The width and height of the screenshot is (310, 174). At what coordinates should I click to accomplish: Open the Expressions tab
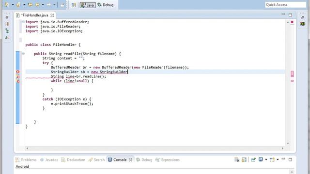[x=168, y=160]
